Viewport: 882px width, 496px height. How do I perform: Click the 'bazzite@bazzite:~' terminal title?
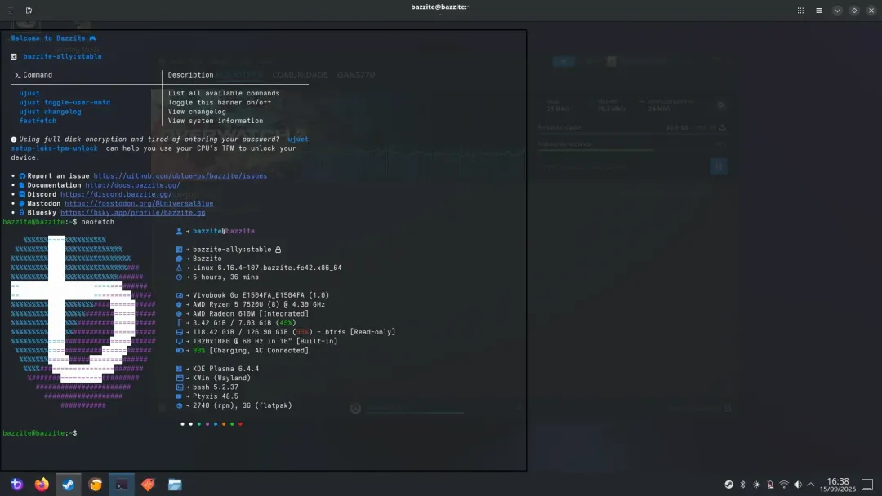click(440, 7)
